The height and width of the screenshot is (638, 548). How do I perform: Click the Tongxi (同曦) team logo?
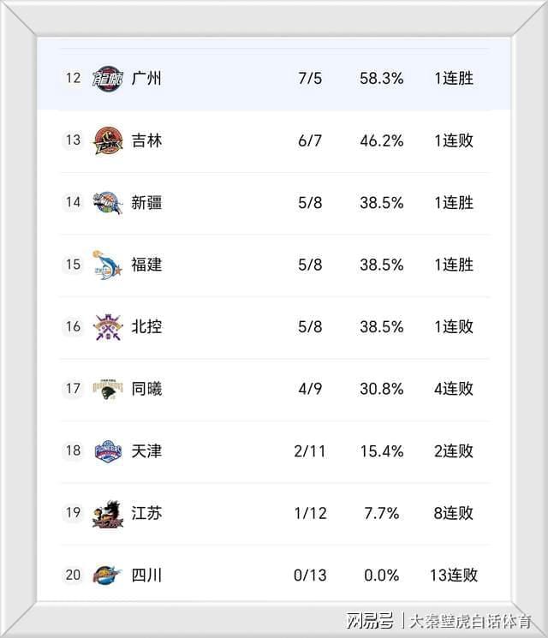[x=108, y=389]
